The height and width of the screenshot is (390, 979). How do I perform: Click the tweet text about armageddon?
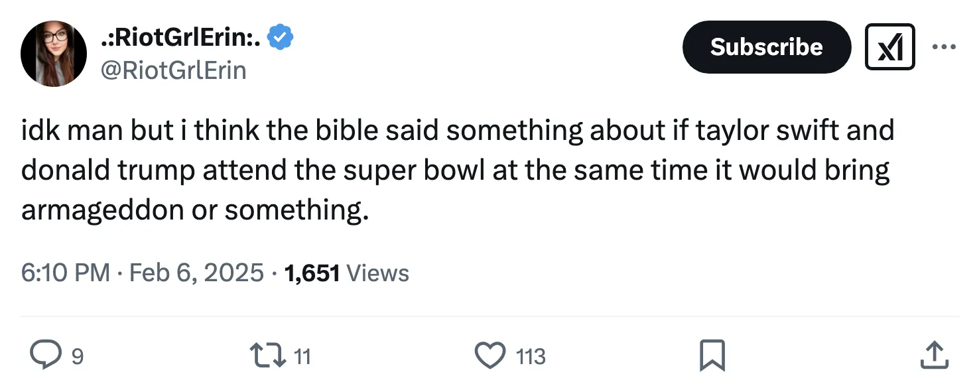point(458,170)
